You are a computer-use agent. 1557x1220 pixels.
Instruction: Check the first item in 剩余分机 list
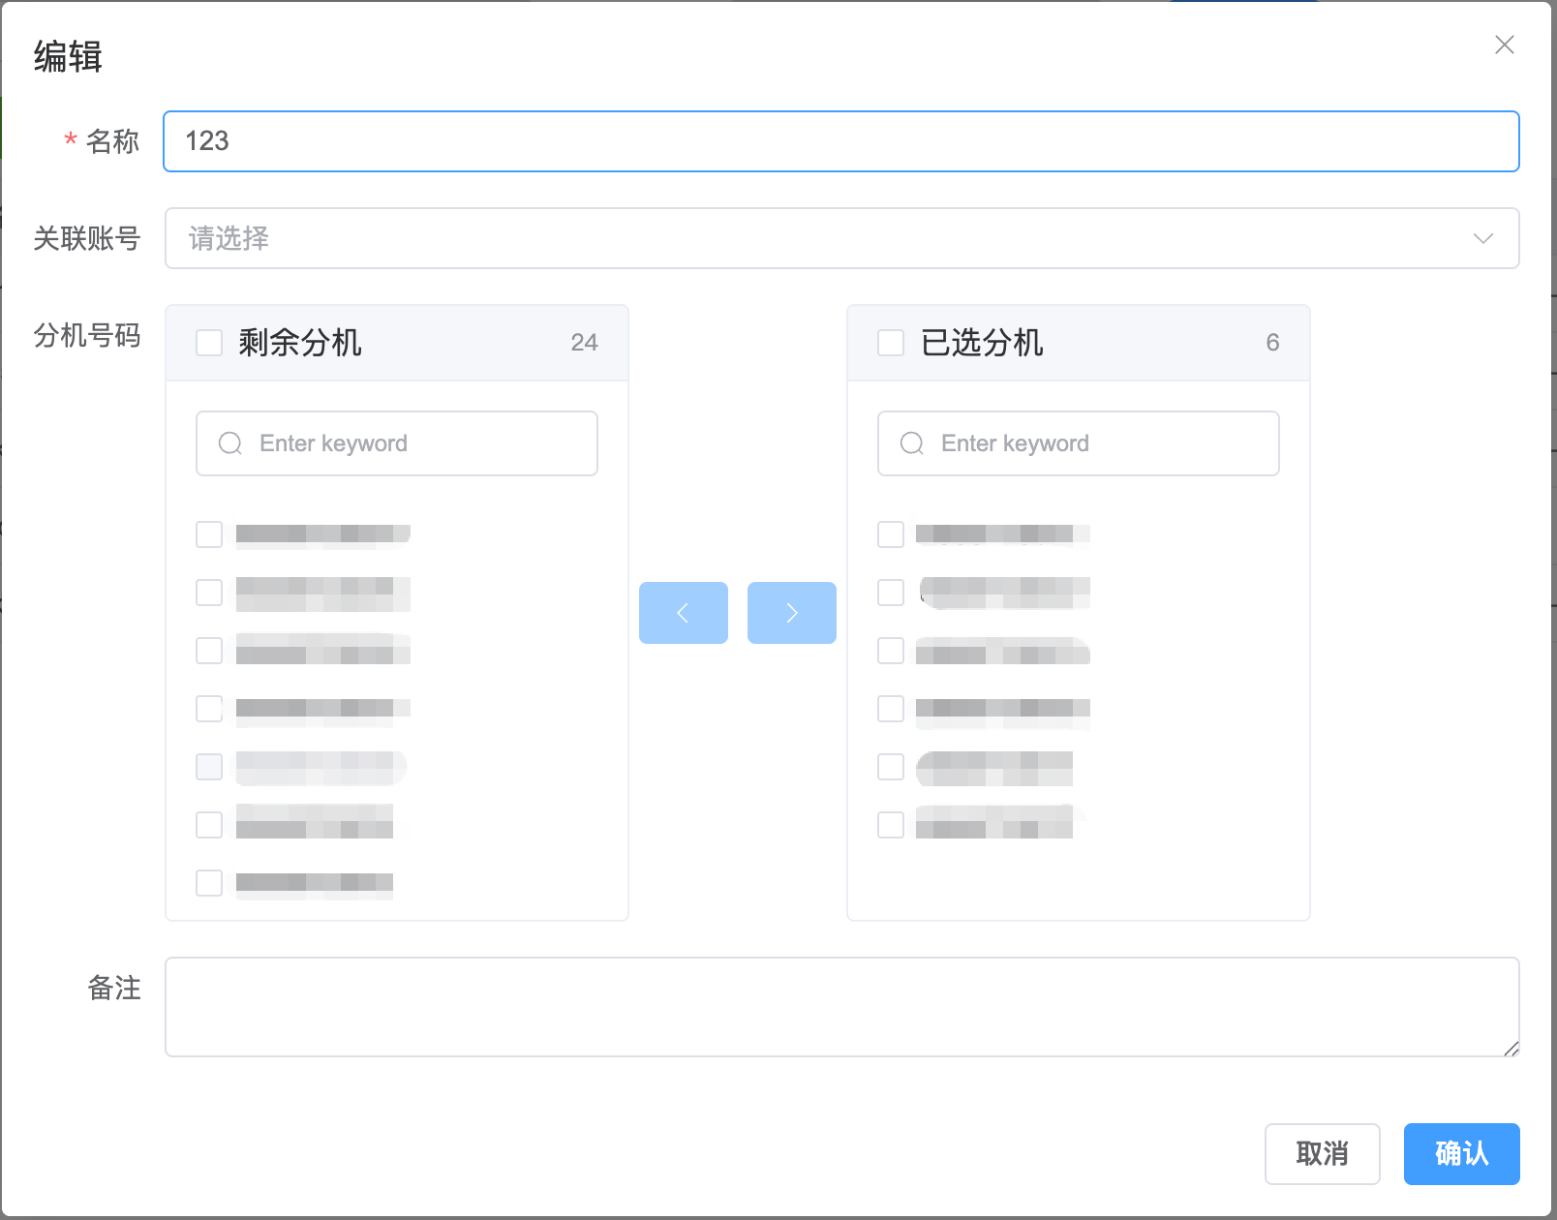209,534
